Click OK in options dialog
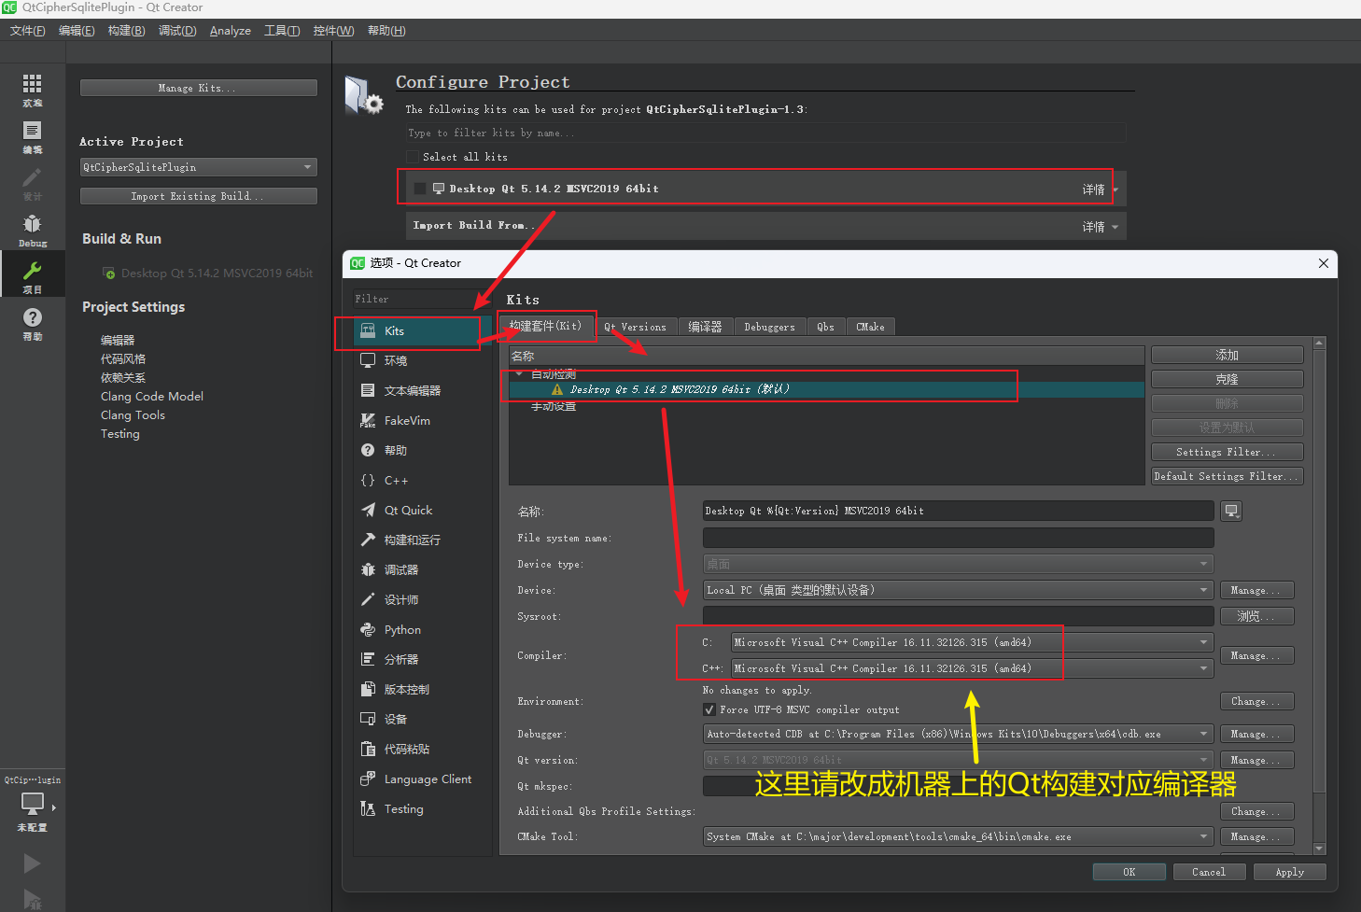The height and width of the screenshot is (912, 1361). [x=1129, y=872]
